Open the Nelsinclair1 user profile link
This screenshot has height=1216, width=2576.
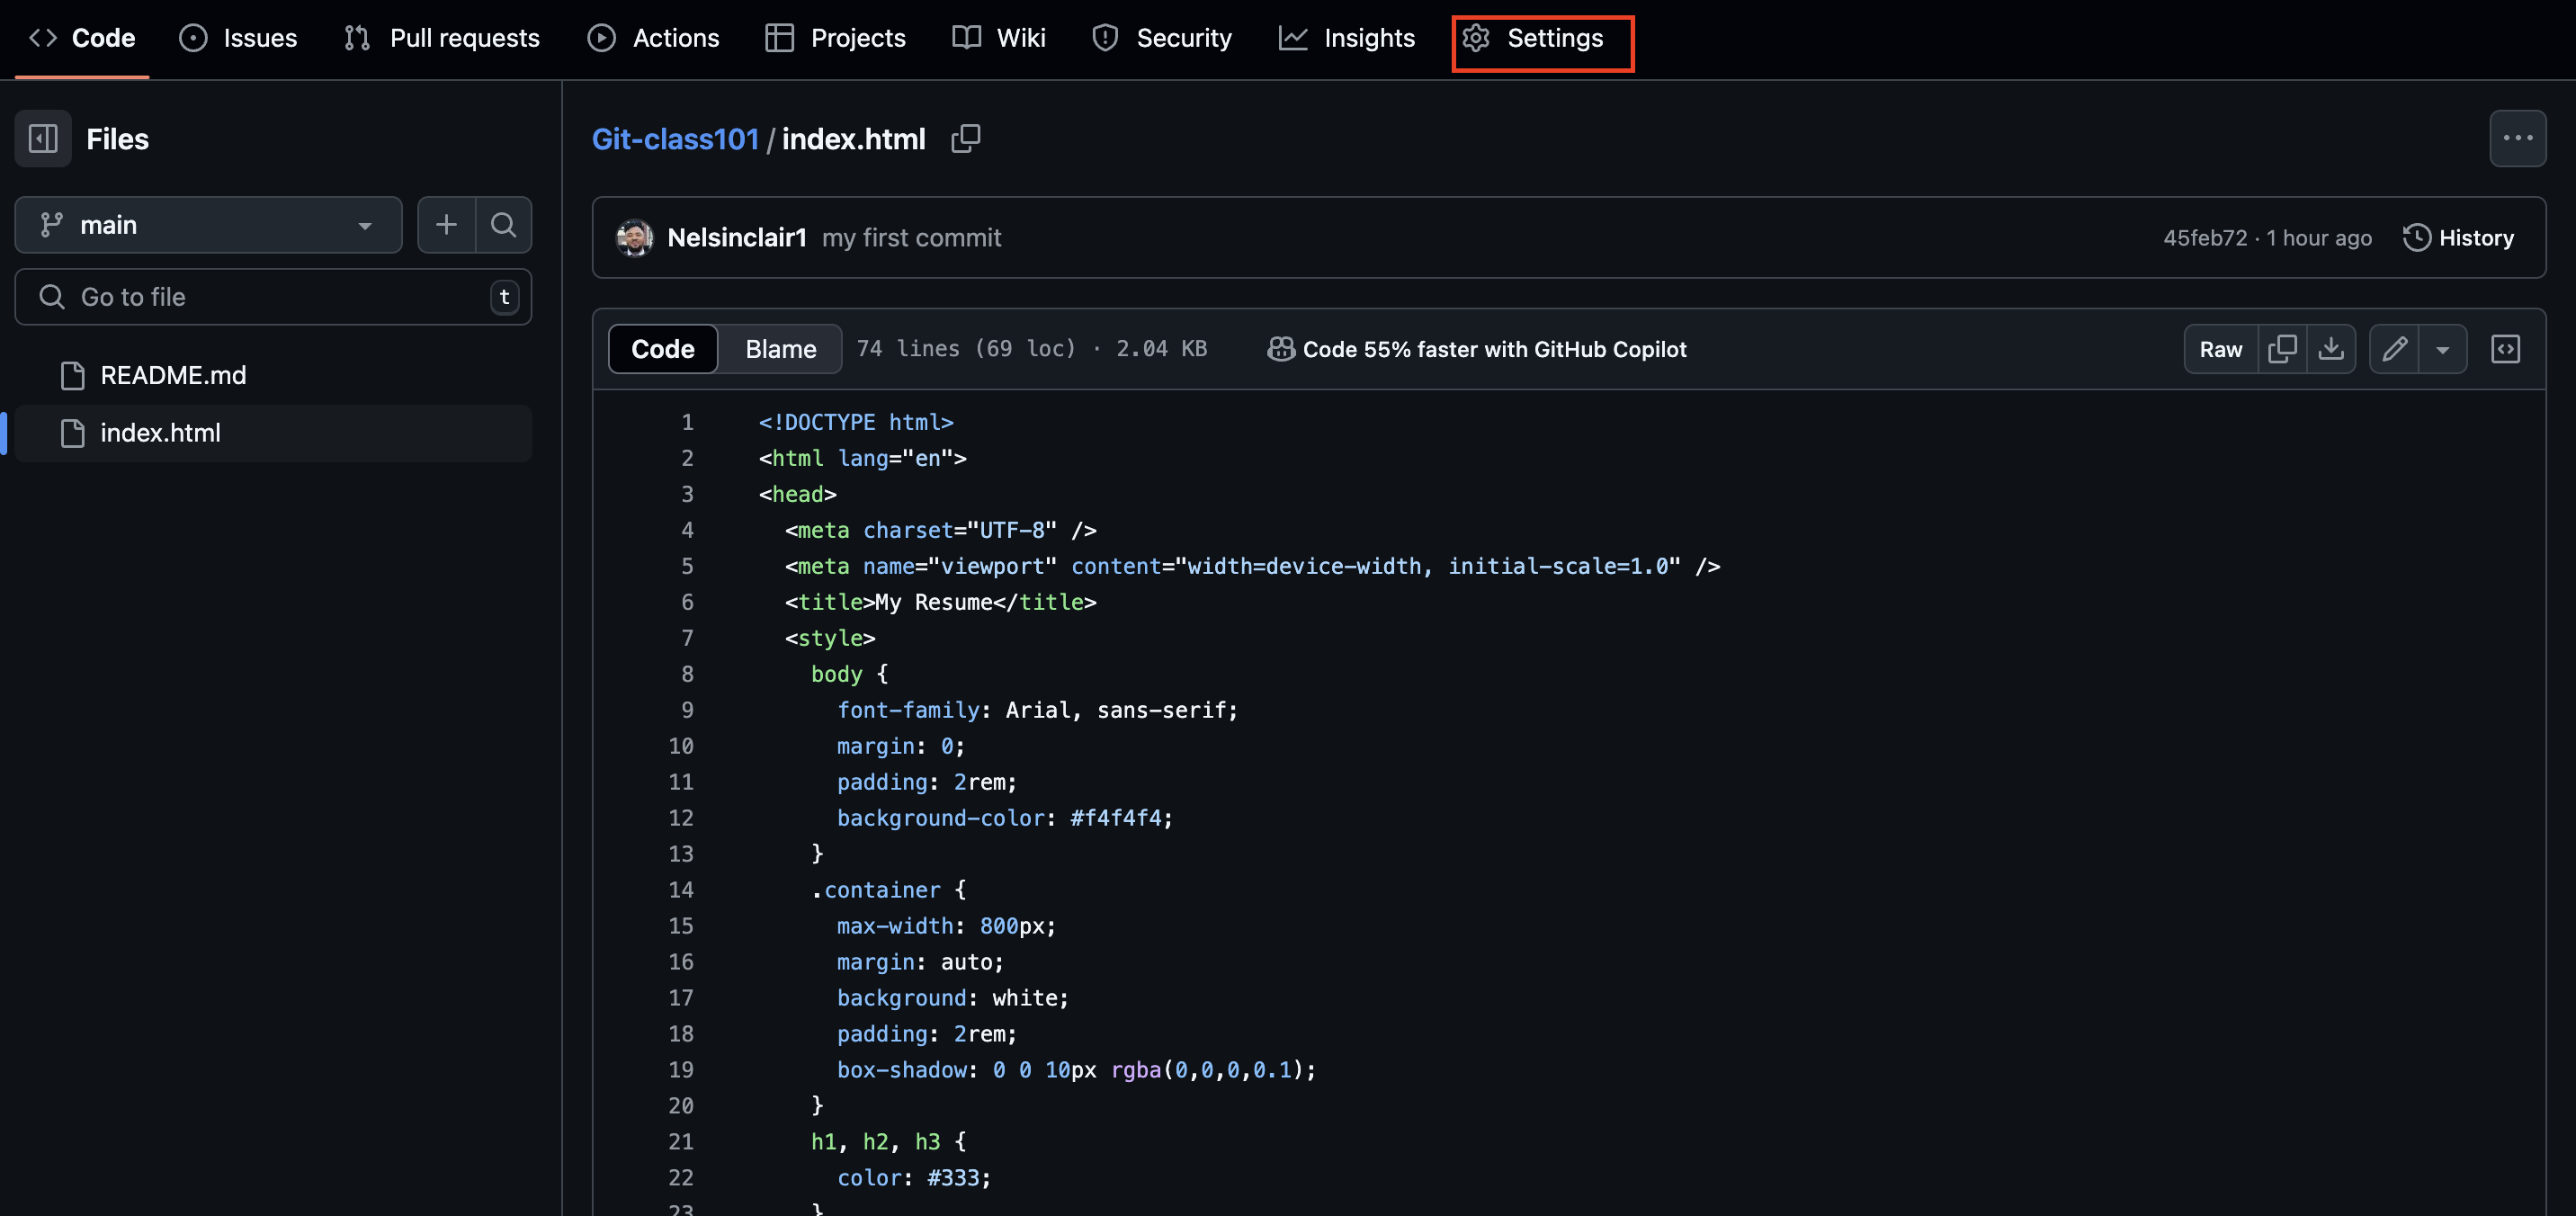coord(737,238)
